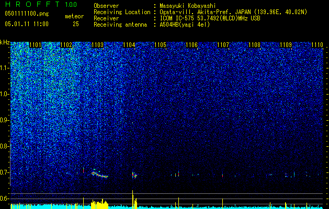Click the version number 1.0.0
The height and width of the screenshot is (209, 329).
point(71,4)
